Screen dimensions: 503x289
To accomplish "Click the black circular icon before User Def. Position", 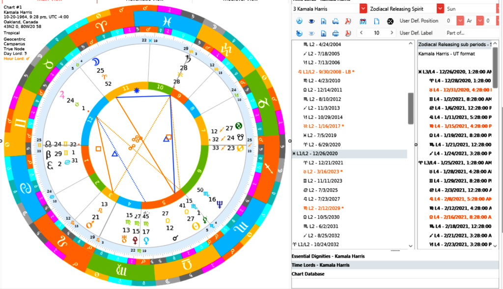I will (x=390, y=21).
